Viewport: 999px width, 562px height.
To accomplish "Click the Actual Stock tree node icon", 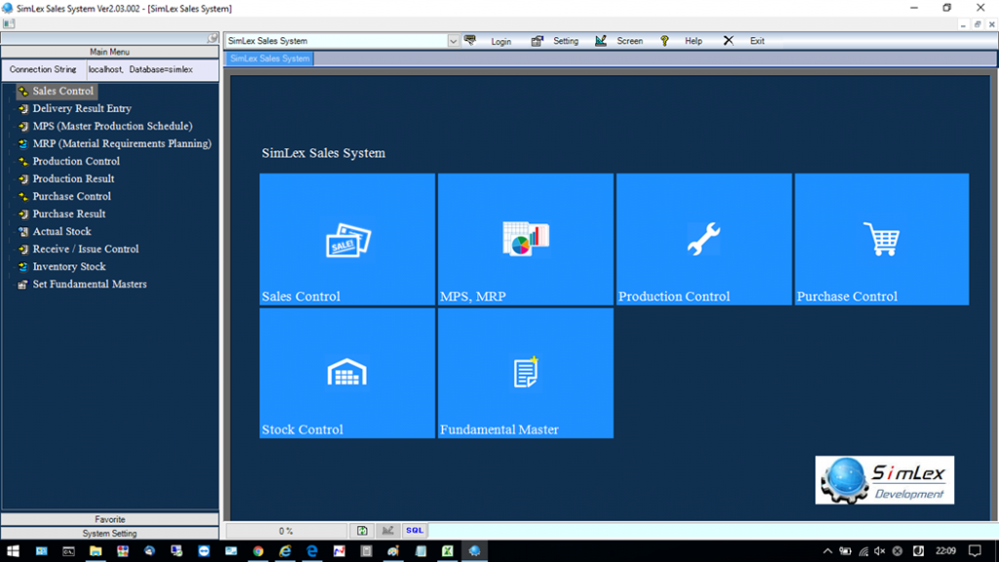I will (x=23, y=231).
